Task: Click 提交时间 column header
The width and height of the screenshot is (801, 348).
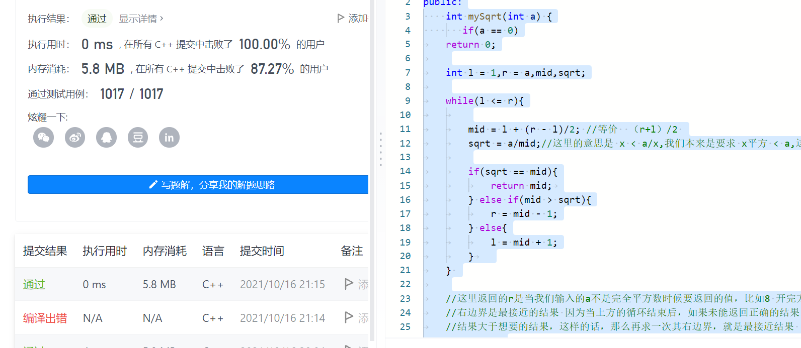Action: (x=262, y=251)
